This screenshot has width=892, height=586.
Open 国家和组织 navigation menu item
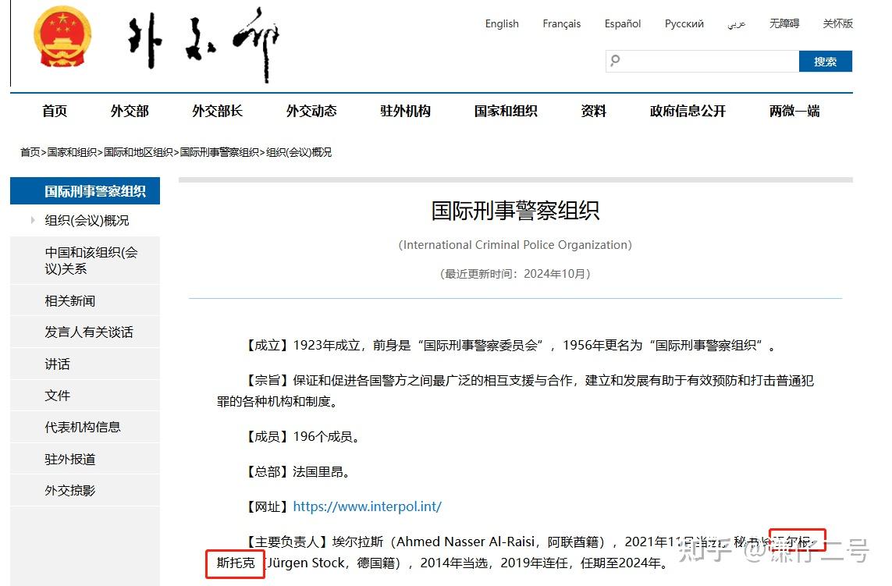506,111
